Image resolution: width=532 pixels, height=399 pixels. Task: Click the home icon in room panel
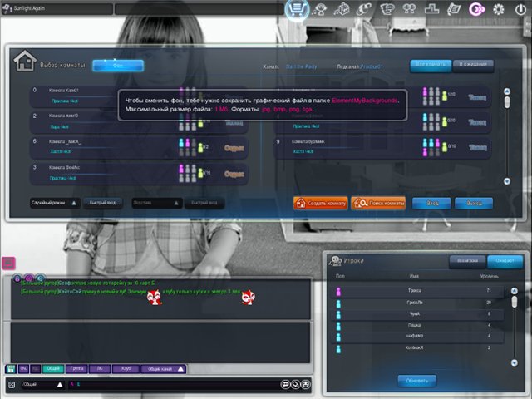tap(24, 62)
